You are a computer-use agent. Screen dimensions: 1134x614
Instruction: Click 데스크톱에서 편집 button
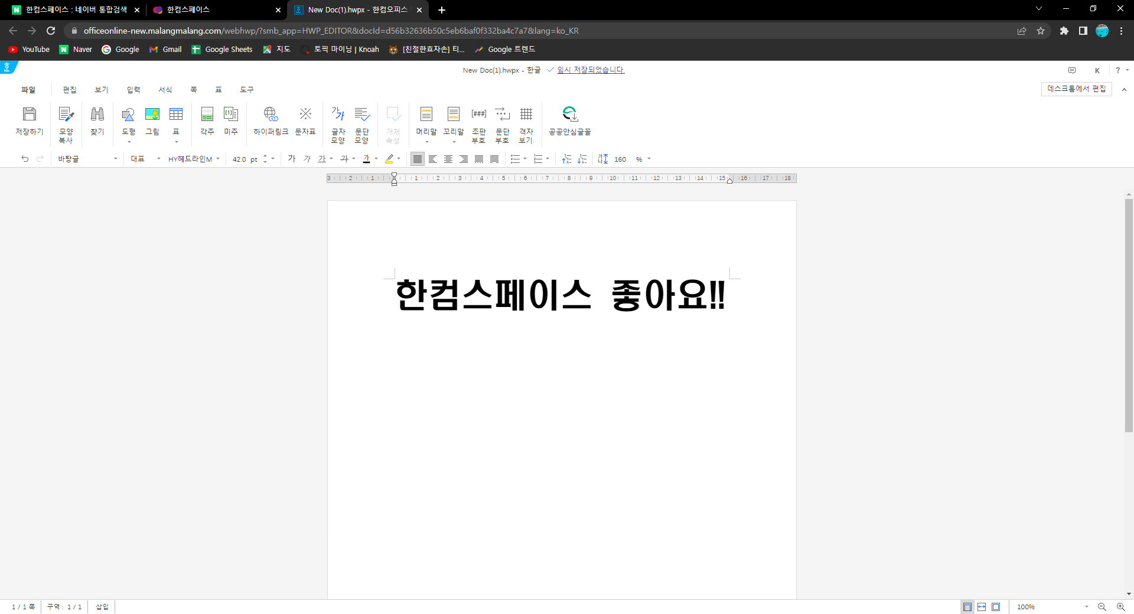1076,89
